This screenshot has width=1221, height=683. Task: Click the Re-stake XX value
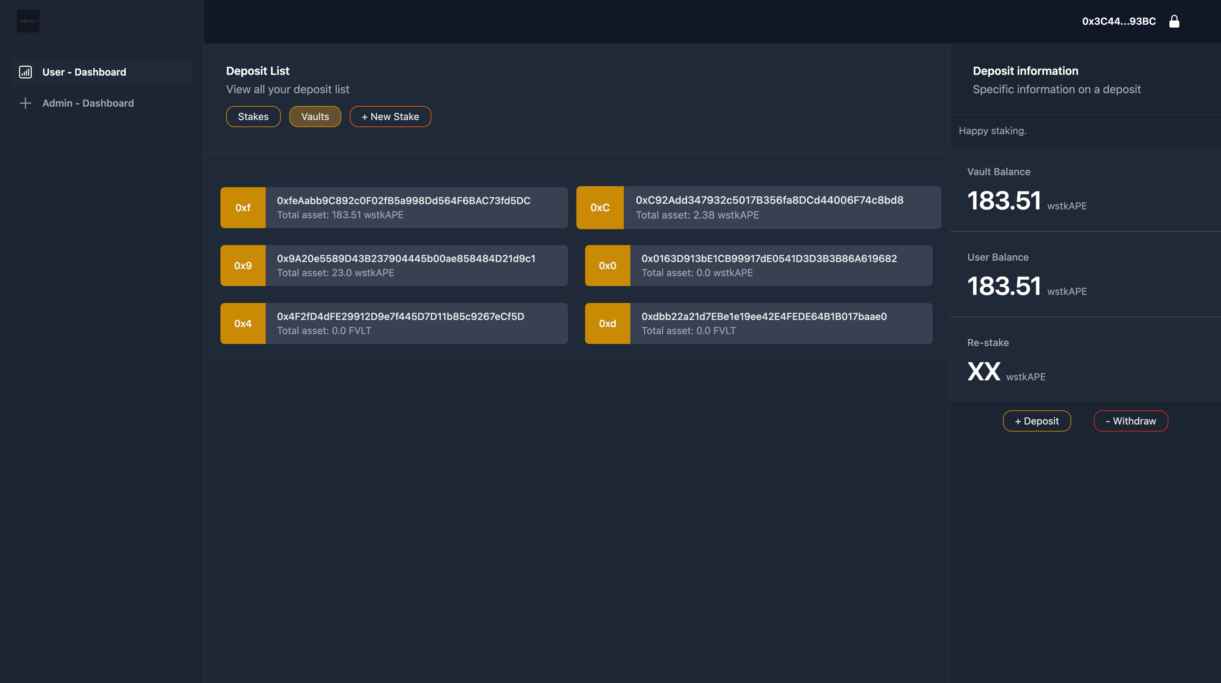pyautogui.click(x=984, y=371)
